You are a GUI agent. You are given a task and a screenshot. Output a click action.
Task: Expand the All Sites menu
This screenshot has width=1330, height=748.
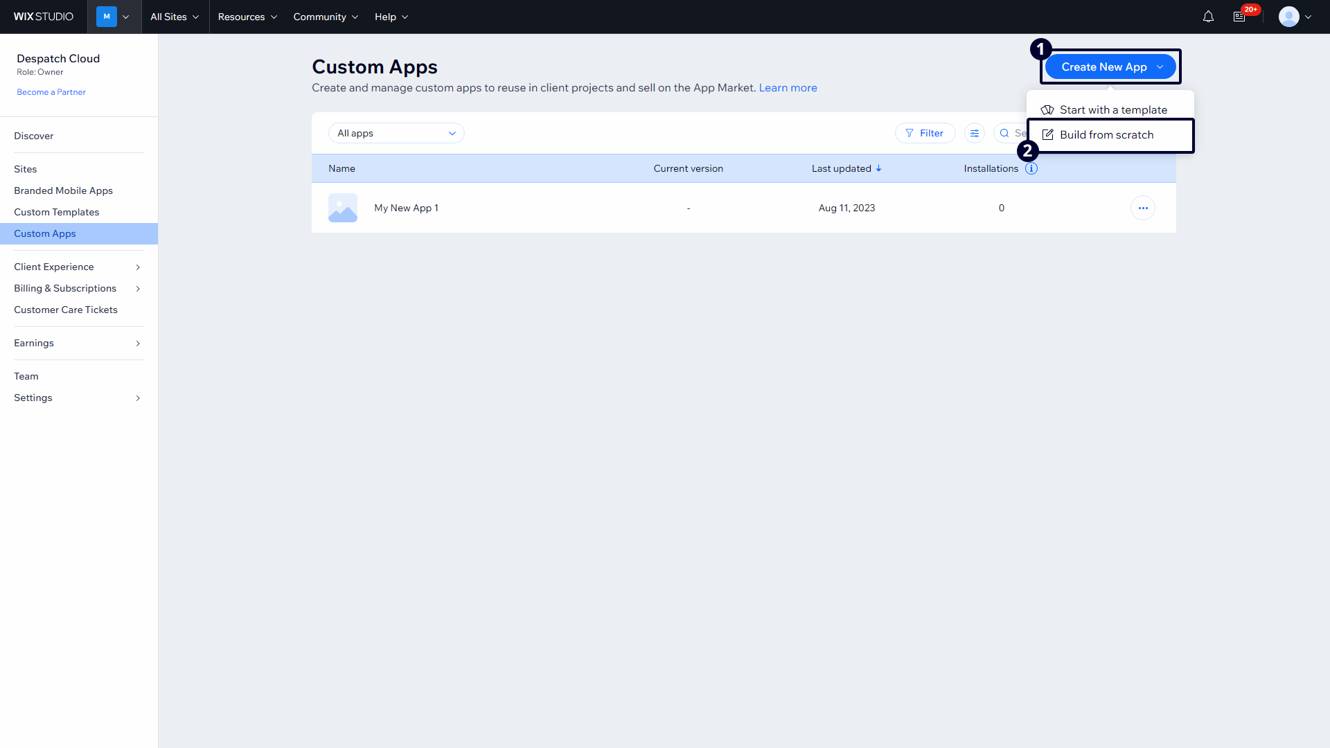[175, 17]
